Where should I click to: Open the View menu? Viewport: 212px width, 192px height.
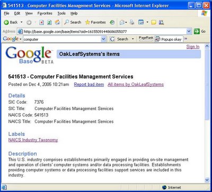coord(29,13)
